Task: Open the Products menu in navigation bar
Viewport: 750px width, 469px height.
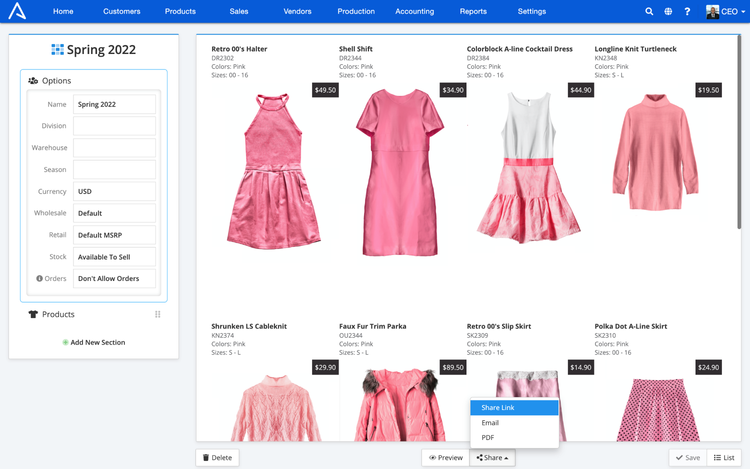Action: coord(180,11)
